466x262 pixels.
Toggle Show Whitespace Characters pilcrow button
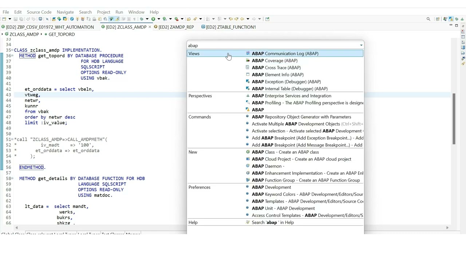click(x=134, y=19)
